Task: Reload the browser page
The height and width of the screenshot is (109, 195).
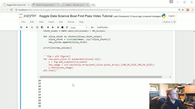Action: (11, 10)
